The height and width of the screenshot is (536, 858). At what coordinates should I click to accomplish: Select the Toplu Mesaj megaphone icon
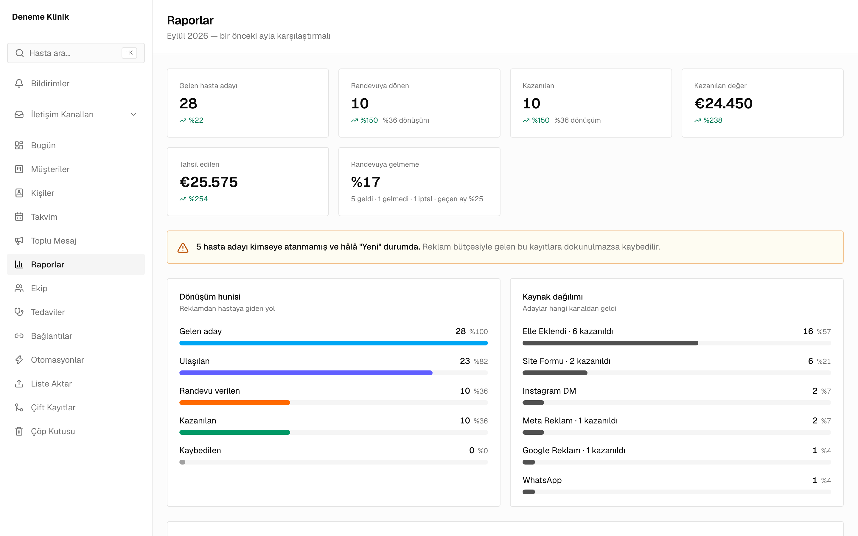coord(19,241)
